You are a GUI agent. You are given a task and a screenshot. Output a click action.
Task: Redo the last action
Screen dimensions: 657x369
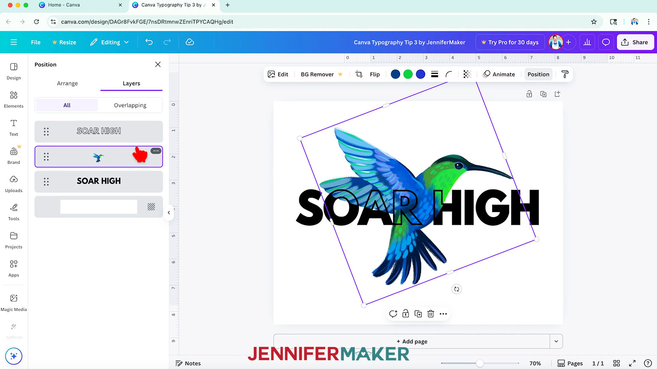point(167,42)
